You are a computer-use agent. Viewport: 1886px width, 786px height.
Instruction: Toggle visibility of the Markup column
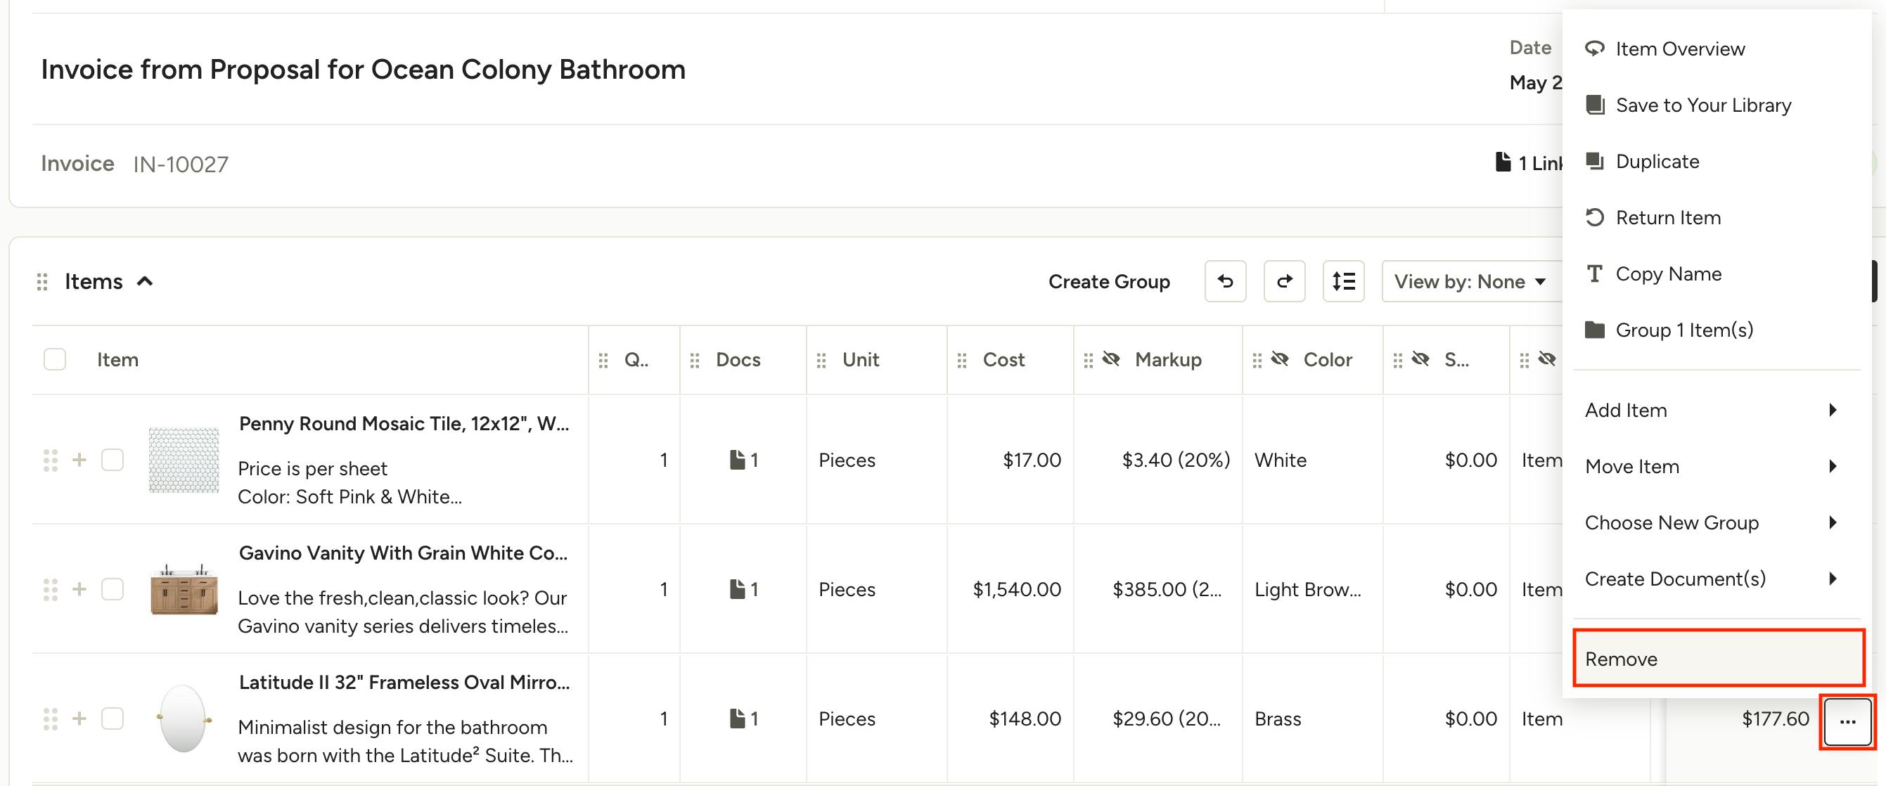[1110, 359]
